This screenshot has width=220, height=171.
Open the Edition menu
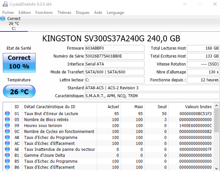pyautogui.click(x=25, y=13)
